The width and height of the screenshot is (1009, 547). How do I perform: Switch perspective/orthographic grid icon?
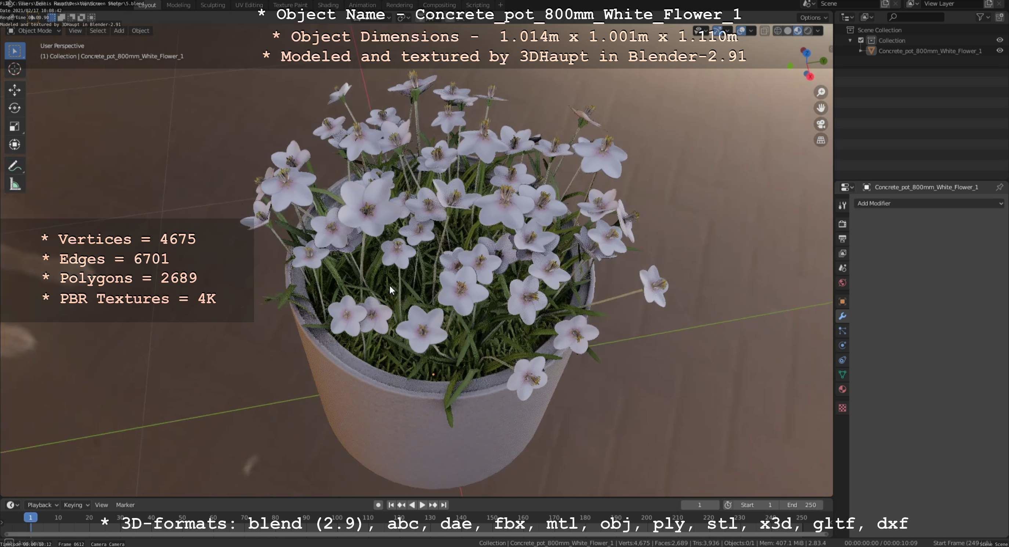tap(821, 140)
